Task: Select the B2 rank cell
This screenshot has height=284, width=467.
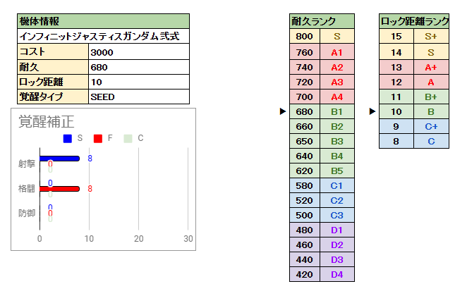Action: click(x=337, y=127)
